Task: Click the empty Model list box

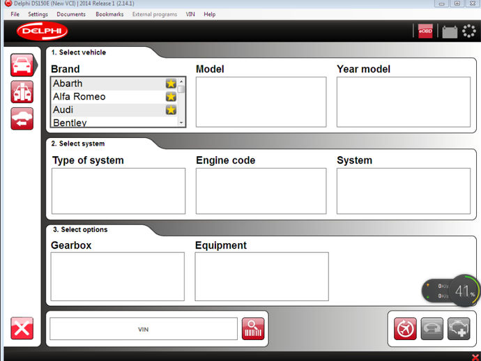Action: point(261,102)
